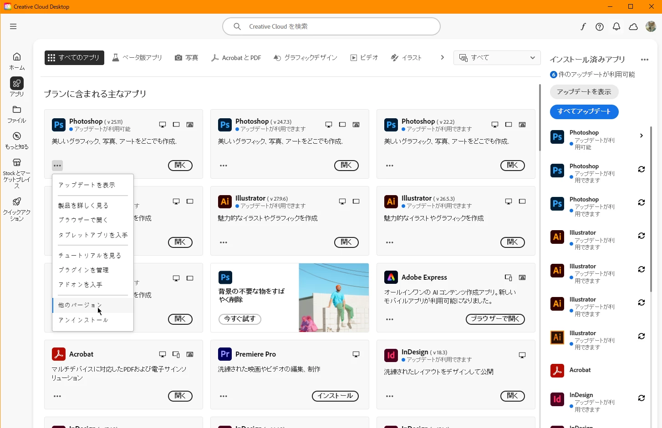Image resolution: width=662 pixels, height=428 pixels.
Task: Open the すべて platform filter dropdown
Action: 497,58
